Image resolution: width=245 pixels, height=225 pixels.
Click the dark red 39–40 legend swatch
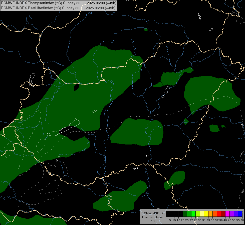(223, 214)
